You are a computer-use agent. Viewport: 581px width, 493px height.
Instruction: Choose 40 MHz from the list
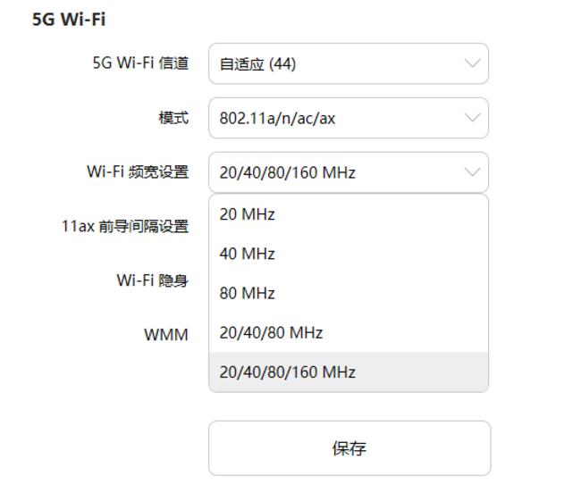point(248,254)
